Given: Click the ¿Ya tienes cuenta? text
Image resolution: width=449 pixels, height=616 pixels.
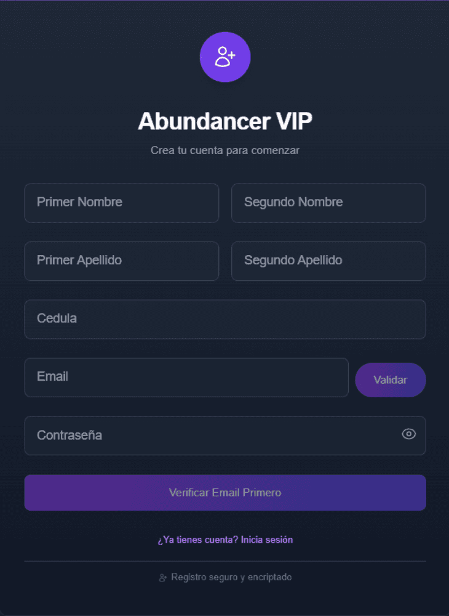Looking at the screenshot, I should [x=197, y=540].
